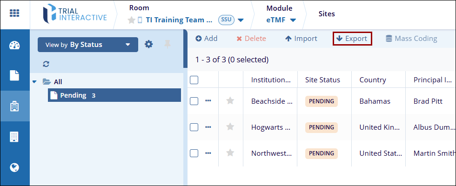Image resolution: width=456 pixels, height=186 pixels.
Task: Collapse the All folder tree node
Action: point(34,82)
